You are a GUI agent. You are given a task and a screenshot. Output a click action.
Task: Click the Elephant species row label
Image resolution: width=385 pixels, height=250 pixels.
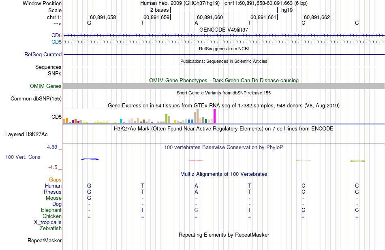coord(51,210)
